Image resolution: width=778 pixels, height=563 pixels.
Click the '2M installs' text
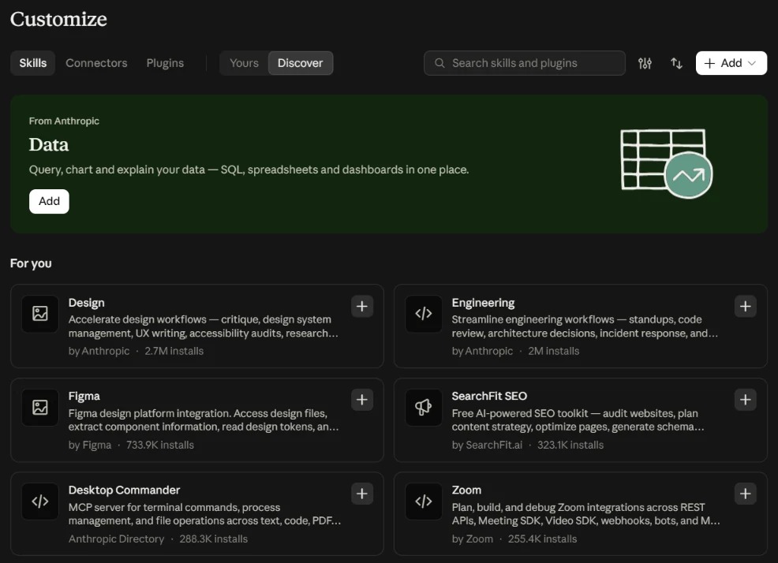coord(553,351)
